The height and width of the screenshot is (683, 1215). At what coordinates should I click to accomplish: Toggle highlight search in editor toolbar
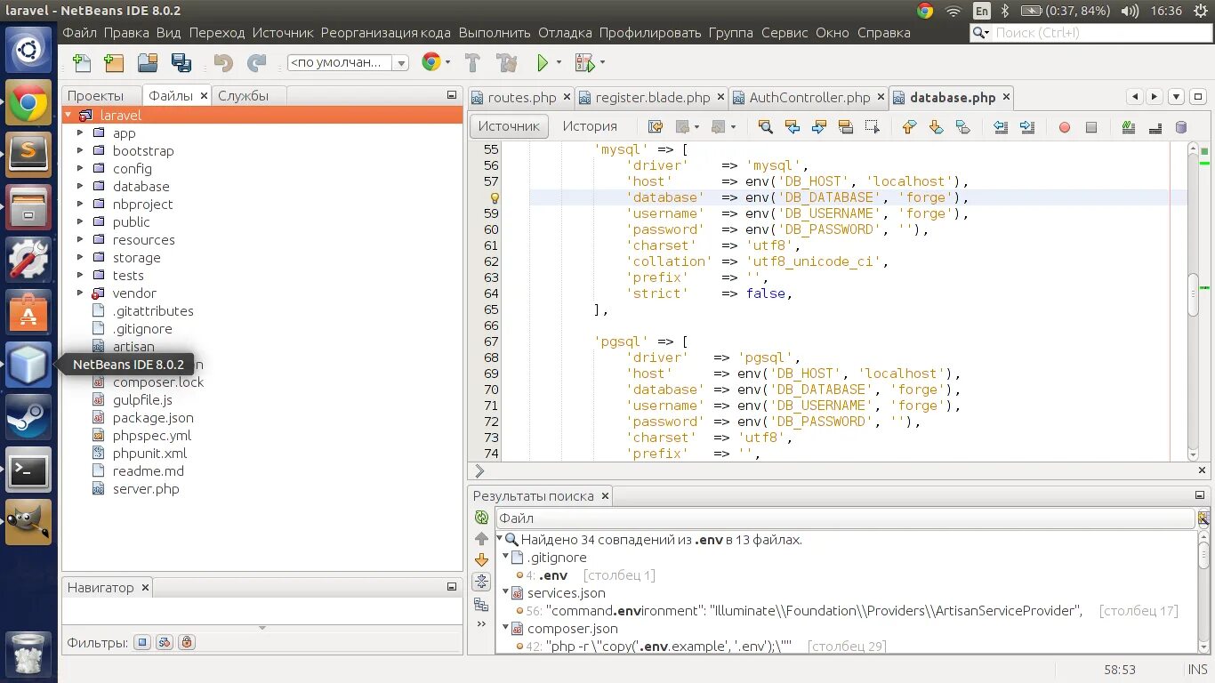(x=846, y=127)
